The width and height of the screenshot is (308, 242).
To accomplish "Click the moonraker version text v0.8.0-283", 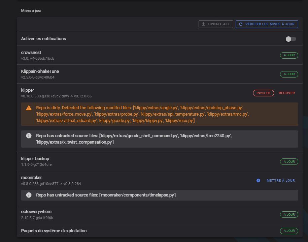I will (x=50, y=184).
